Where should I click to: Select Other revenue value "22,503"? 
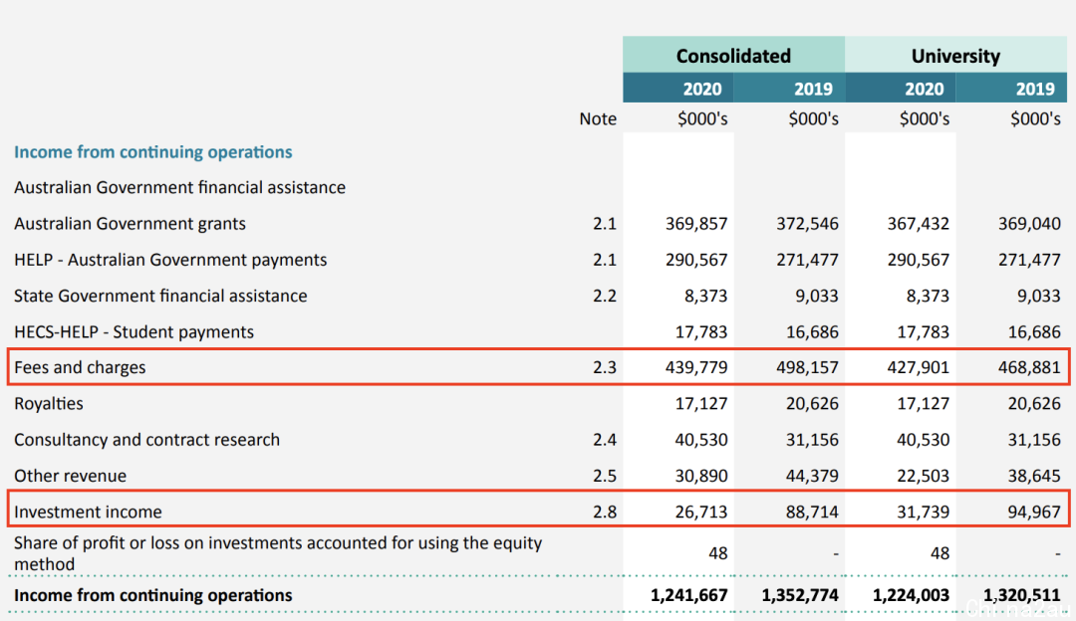click(x=923, y=476)
